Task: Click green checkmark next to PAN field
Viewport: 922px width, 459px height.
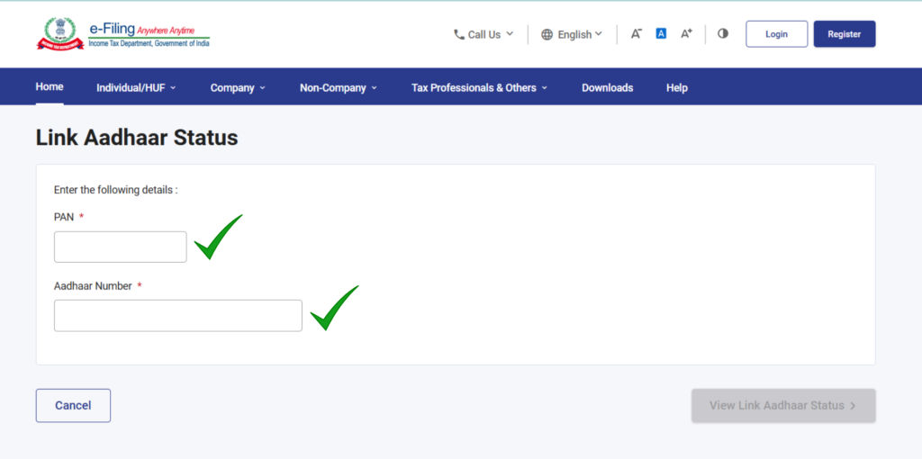Action: coord(217,238)
